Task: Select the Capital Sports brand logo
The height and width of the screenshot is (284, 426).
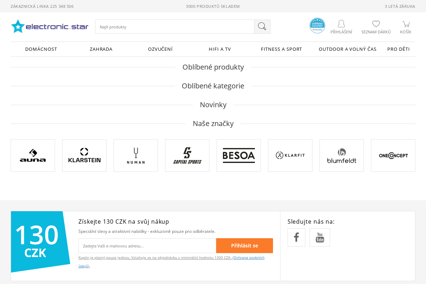Action: 187,155
